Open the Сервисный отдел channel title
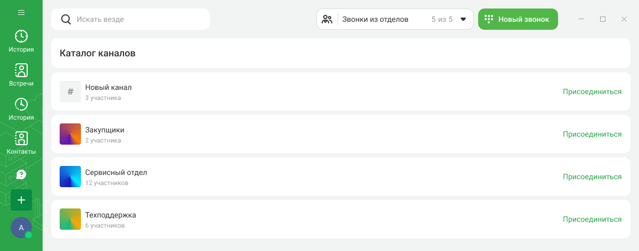This screenshot has height=251, width=639. pos(116,172)
